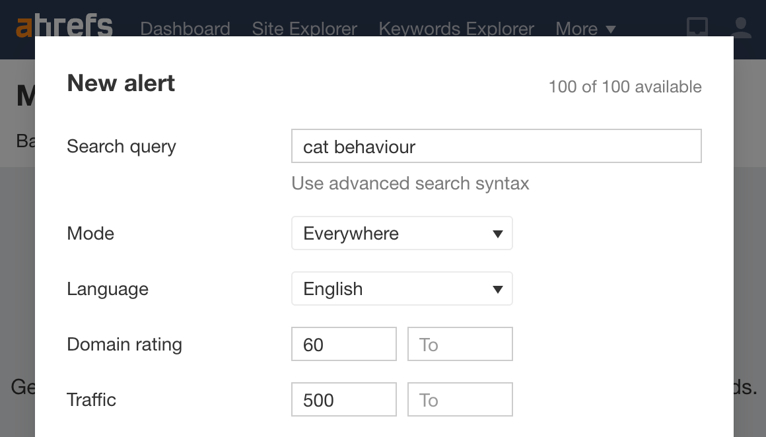Open Keywords Explorer
Image resolution: width=766 pixels, height=437 pixels.
(456, 29)
